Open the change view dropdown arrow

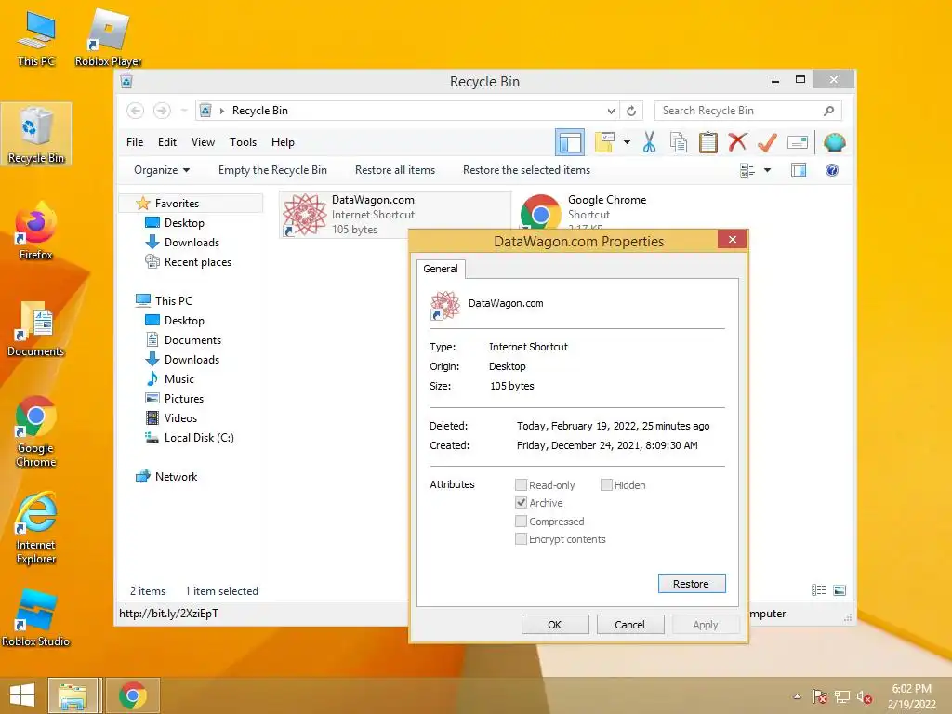(x=767, y=171)
